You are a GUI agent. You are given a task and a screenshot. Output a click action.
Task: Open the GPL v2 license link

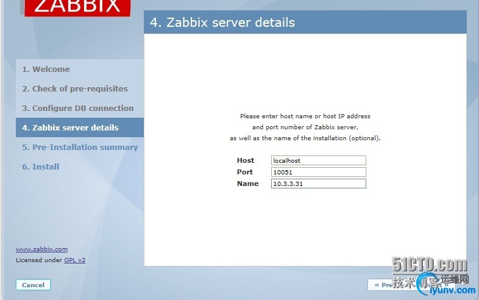tap(74, 260)
